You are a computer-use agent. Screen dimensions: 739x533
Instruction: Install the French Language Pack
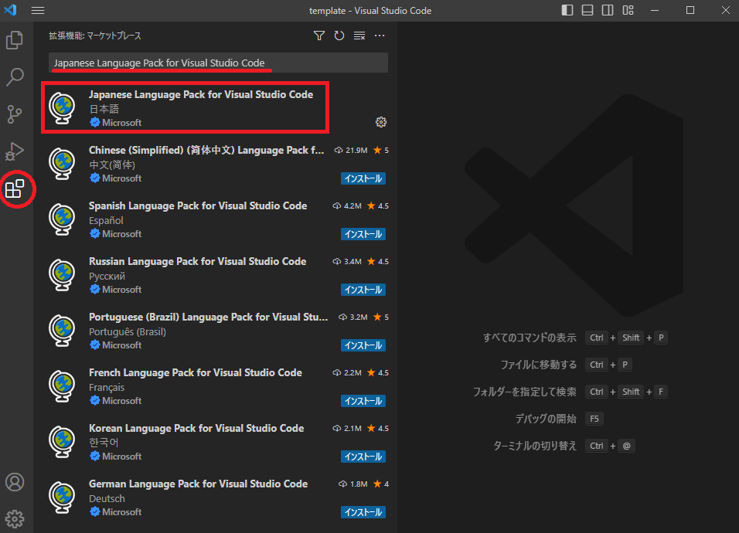coord(363,401)
